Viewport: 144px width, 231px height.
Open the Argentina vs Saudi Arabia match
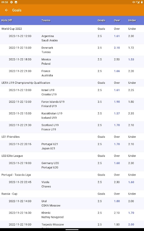pos(72,38)
